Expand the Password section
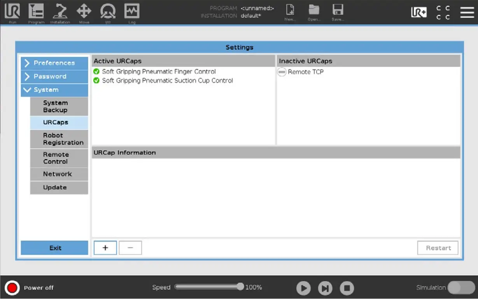Viewport: 478px width, 299px height. click(54, 77)
